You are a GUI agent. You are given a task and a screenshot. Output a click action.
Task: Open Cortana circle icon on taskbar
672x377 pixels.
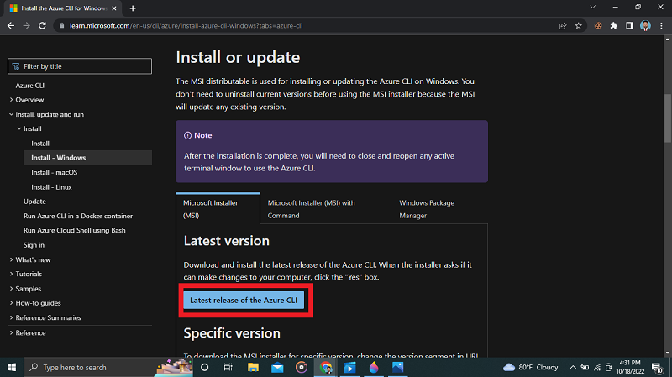(204, 367)
